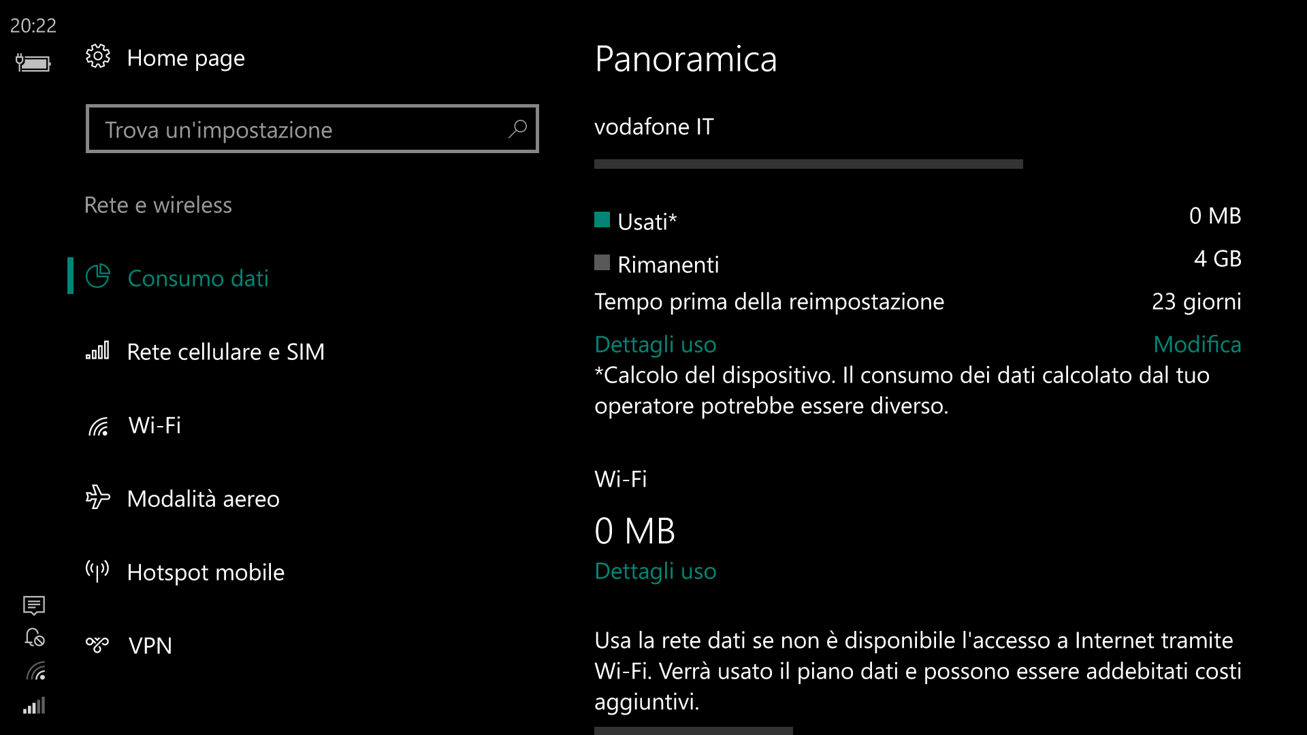Go to Hotspot mobile section
This screenshot has width=1307, height=735.
pos(206,572)
